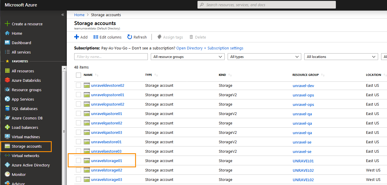This screenshot has width=387, height=185.
Task: Click the Dashboard icon in sidebar
Action: (x=7, y=43)
